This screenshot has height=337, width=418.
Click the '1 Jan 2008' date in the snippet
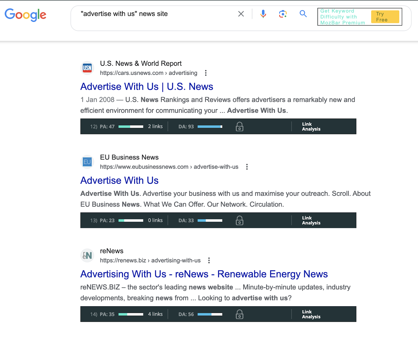point(97,100)
